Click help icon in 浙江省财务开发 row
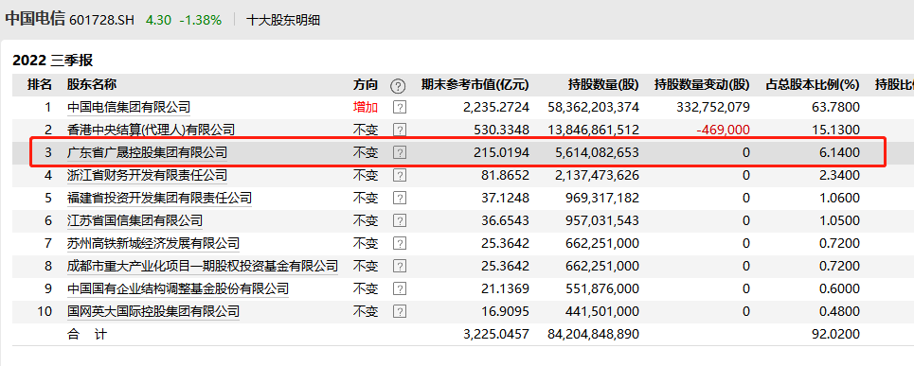The width and height of the screenshot is (914, 366). coord(400,175)
